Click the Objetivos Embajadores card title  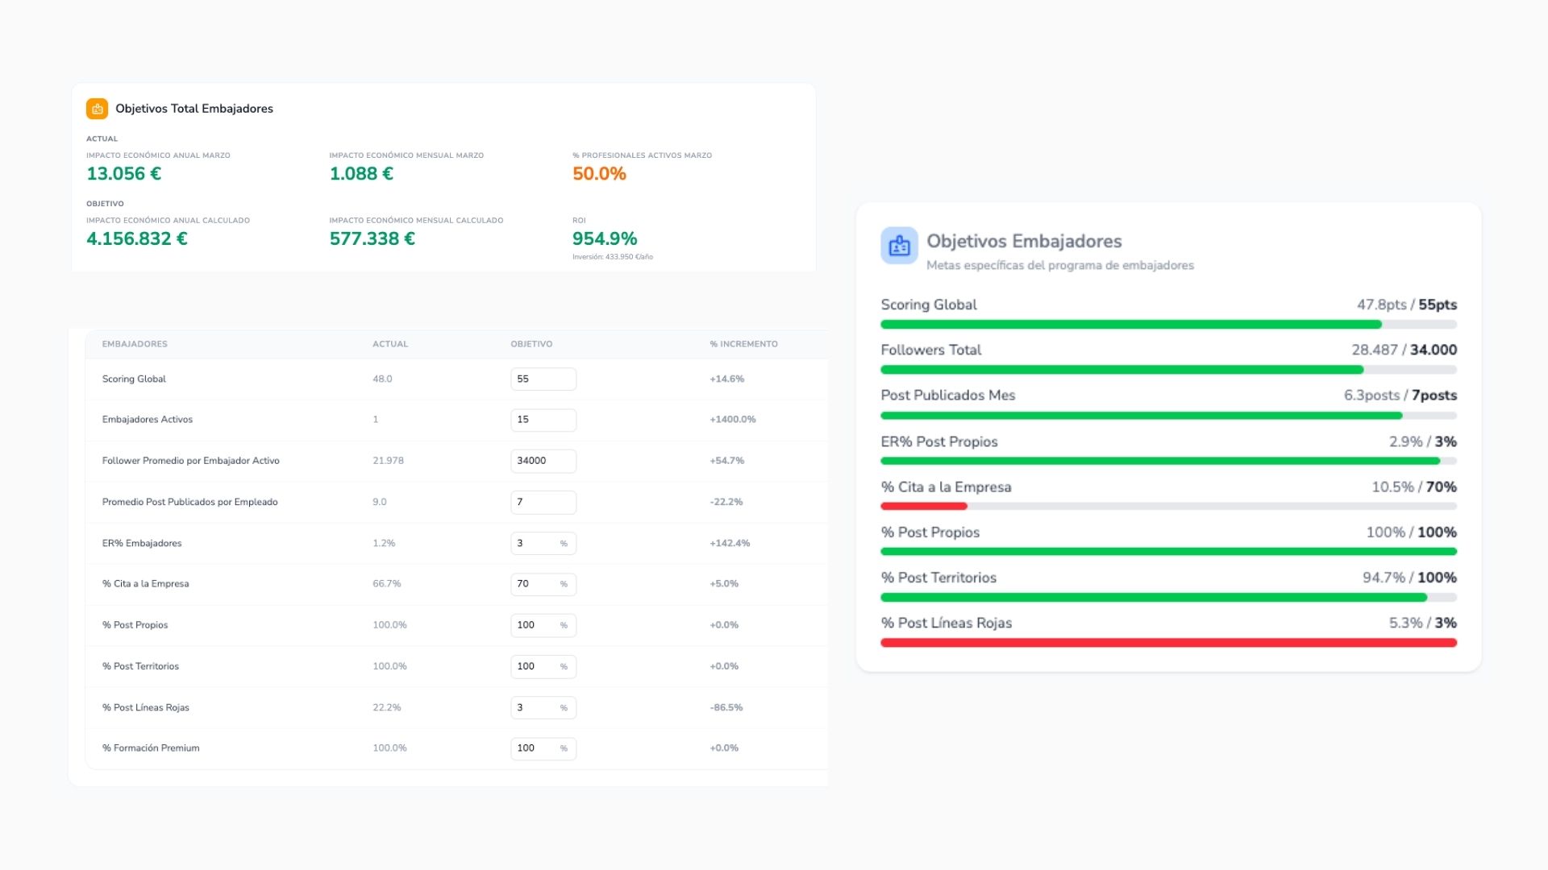coord(1024,241)
